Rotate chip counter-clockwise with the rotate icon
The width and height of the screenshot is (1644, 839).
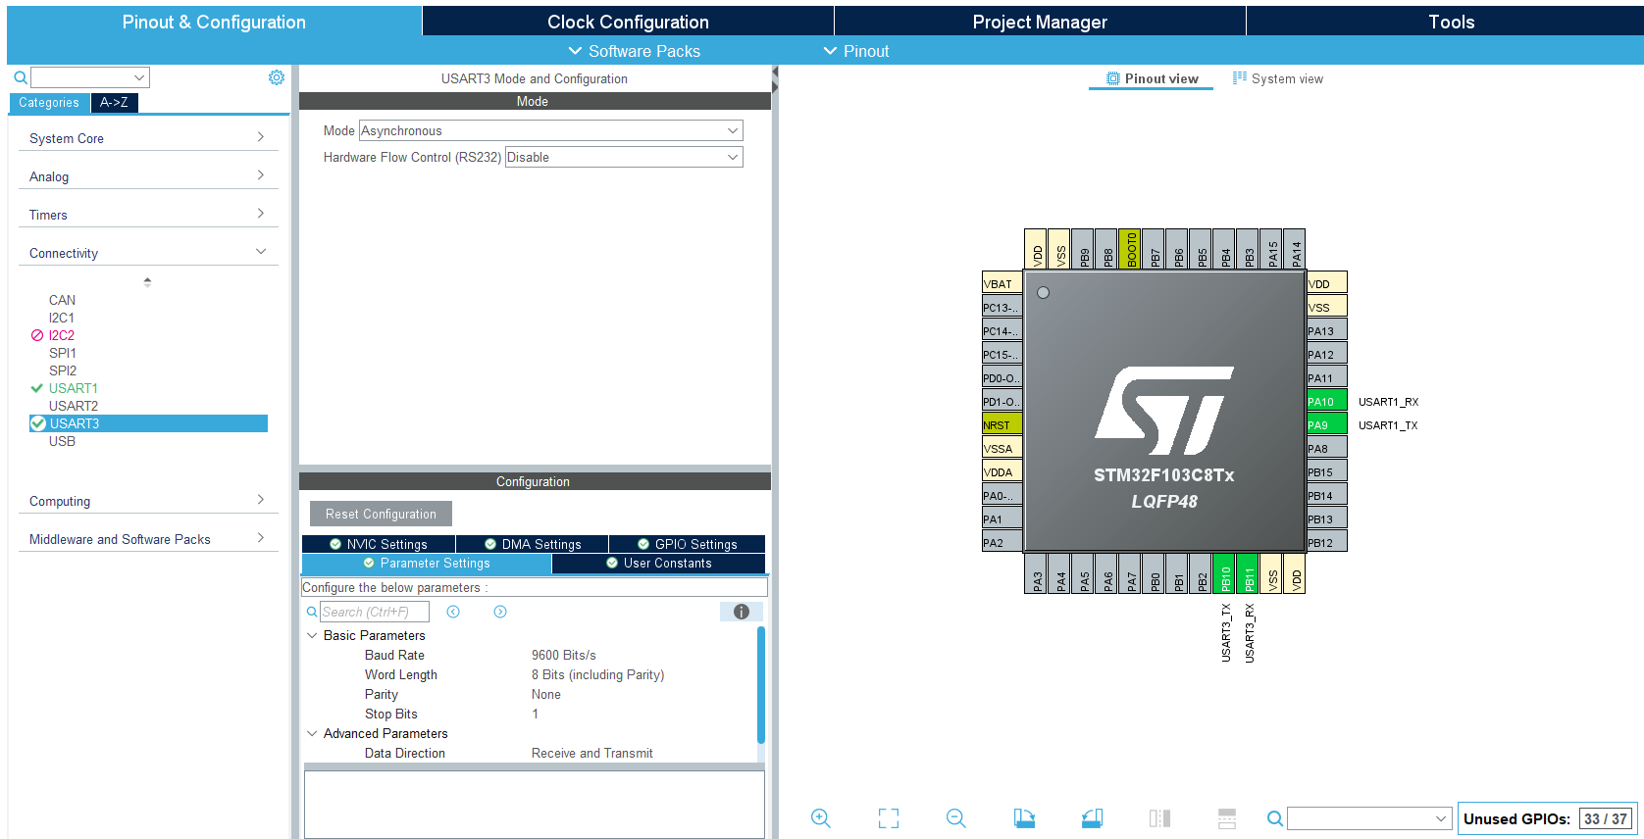click(x=1092, y=818)
